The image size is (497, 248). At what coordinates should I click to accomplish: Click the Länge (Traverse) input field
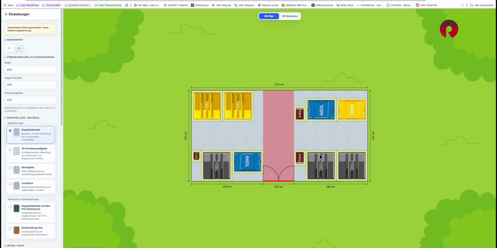(x=31, y=85)
